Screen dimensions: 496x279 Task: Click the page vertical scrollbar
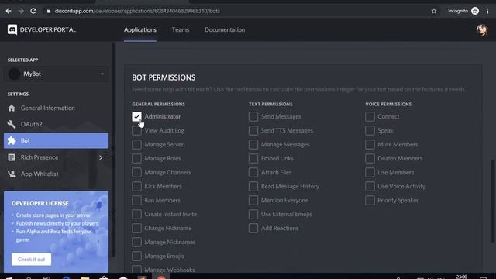(x=493, y=201)
